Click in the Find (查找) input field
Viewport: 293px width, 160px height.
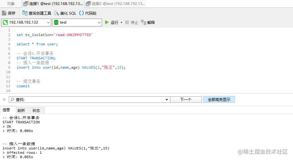point(90,99)
